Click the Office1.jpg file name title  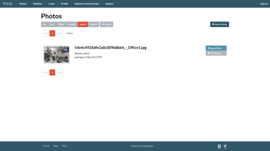tap(111, 47)
